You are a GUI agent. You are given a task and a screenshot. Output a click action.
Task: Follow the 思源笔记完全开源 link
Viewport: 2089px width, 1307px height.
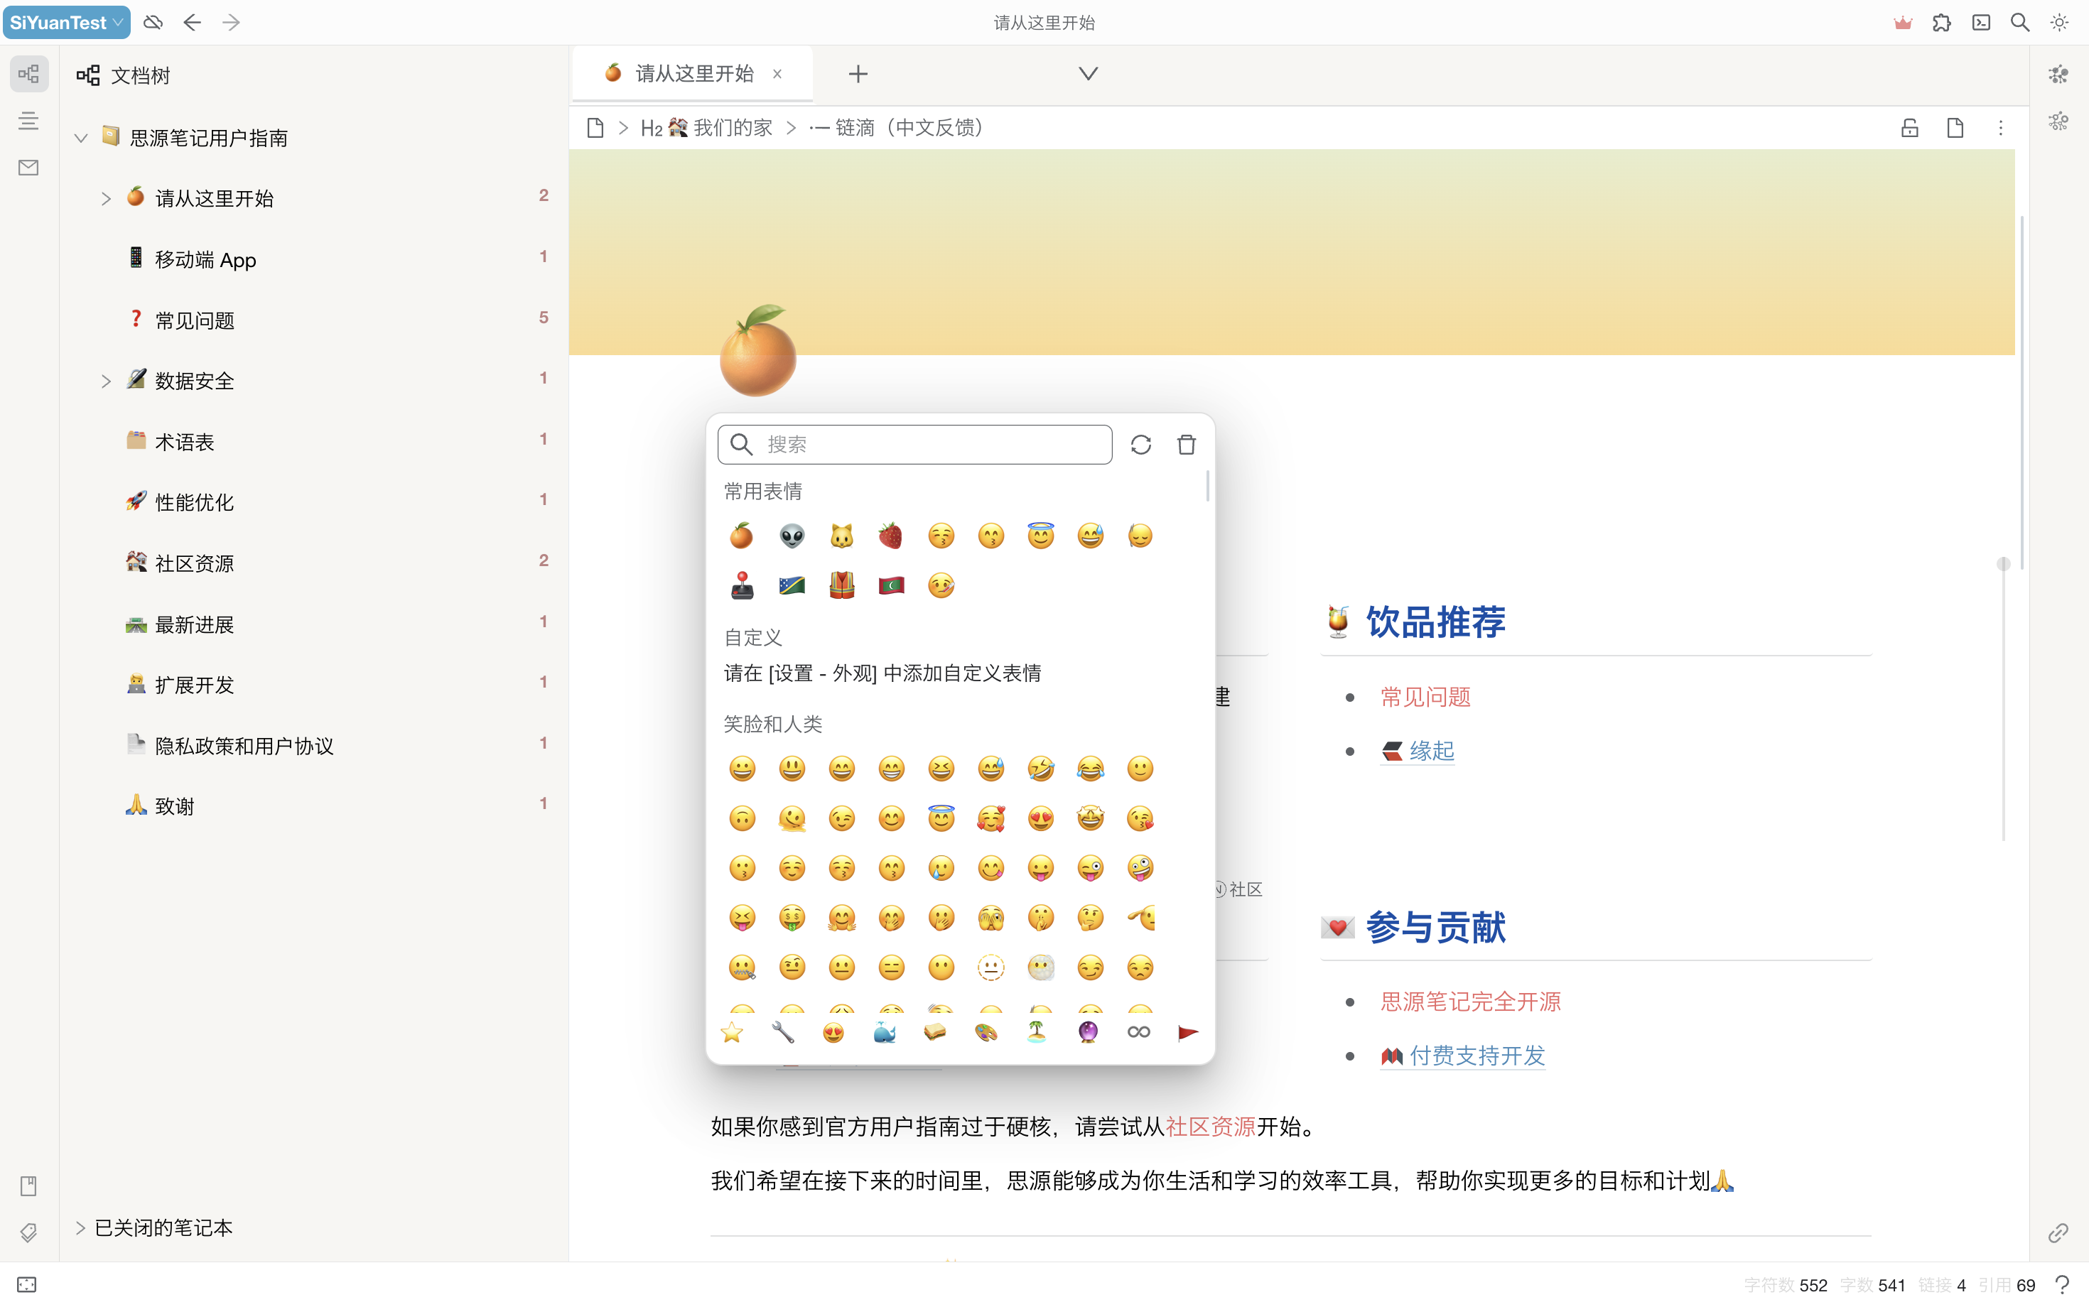pyautogui.click(x=1470, y=1002)
